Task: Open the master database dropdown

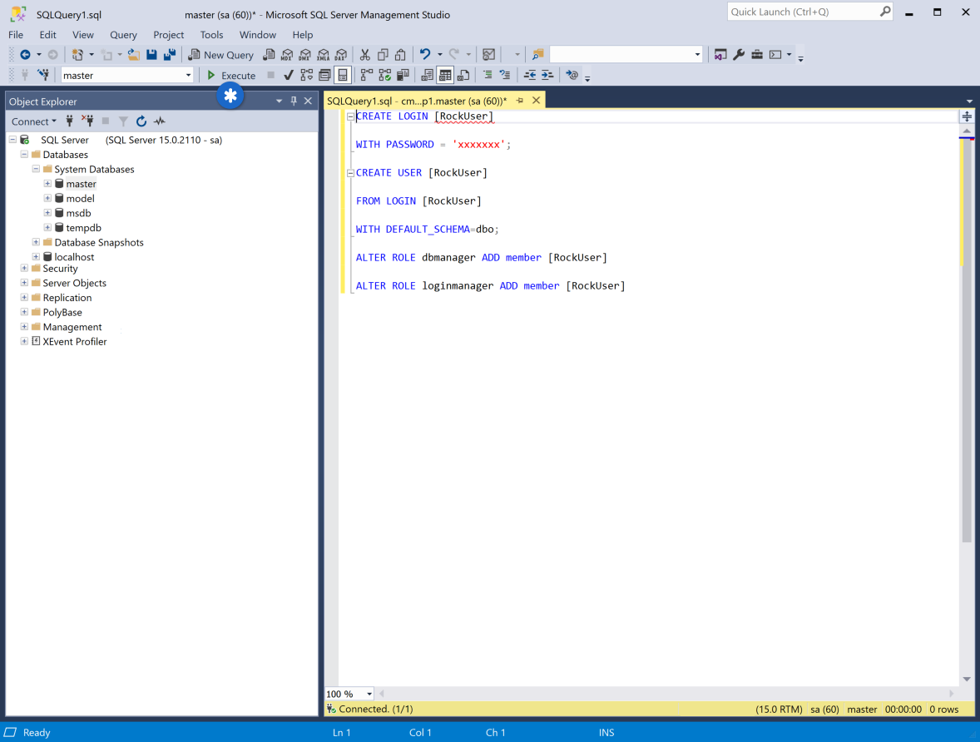Action: (188, 75)
